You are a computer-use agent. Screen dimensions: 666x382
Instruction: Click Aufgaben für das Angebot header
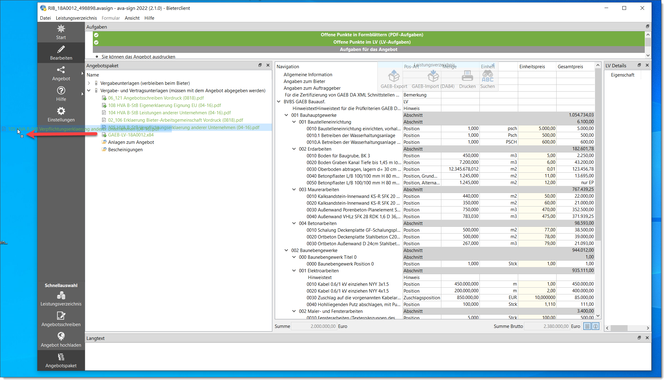pos(368,49)
